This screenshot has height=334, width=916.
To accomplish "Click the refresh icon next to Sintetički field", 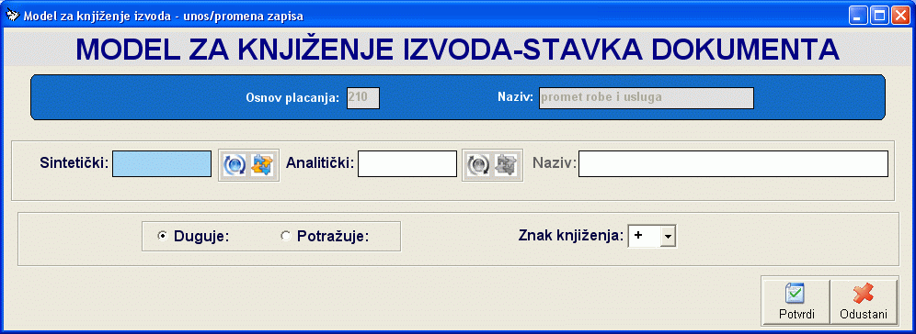I will click(235, 165).
